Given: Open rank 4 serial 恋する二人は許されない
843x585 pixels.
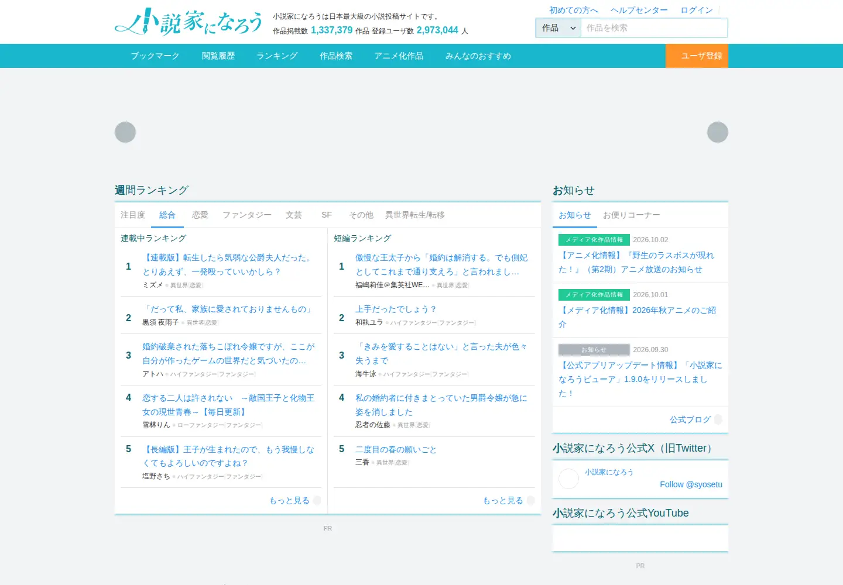Looking at the screenshot, I should click(229, 405).
